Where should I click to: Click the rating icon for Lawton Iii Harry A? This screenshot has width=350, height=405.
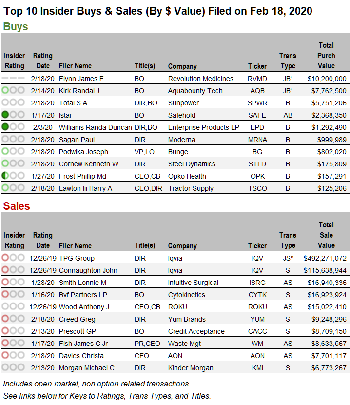pyautogui.click(x=13, y=188)
